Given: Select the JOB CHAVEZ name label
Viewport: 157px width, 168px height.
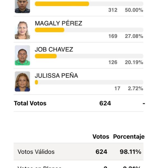Looking at the screenshot, I should tap(54, 49).
